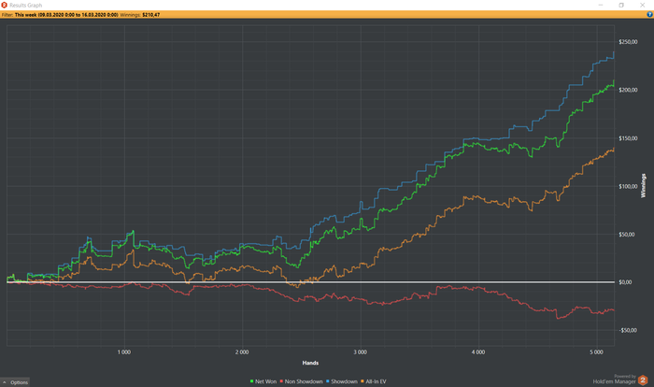
Task: Expand the Options panel
Action: (x=15, y=382)
